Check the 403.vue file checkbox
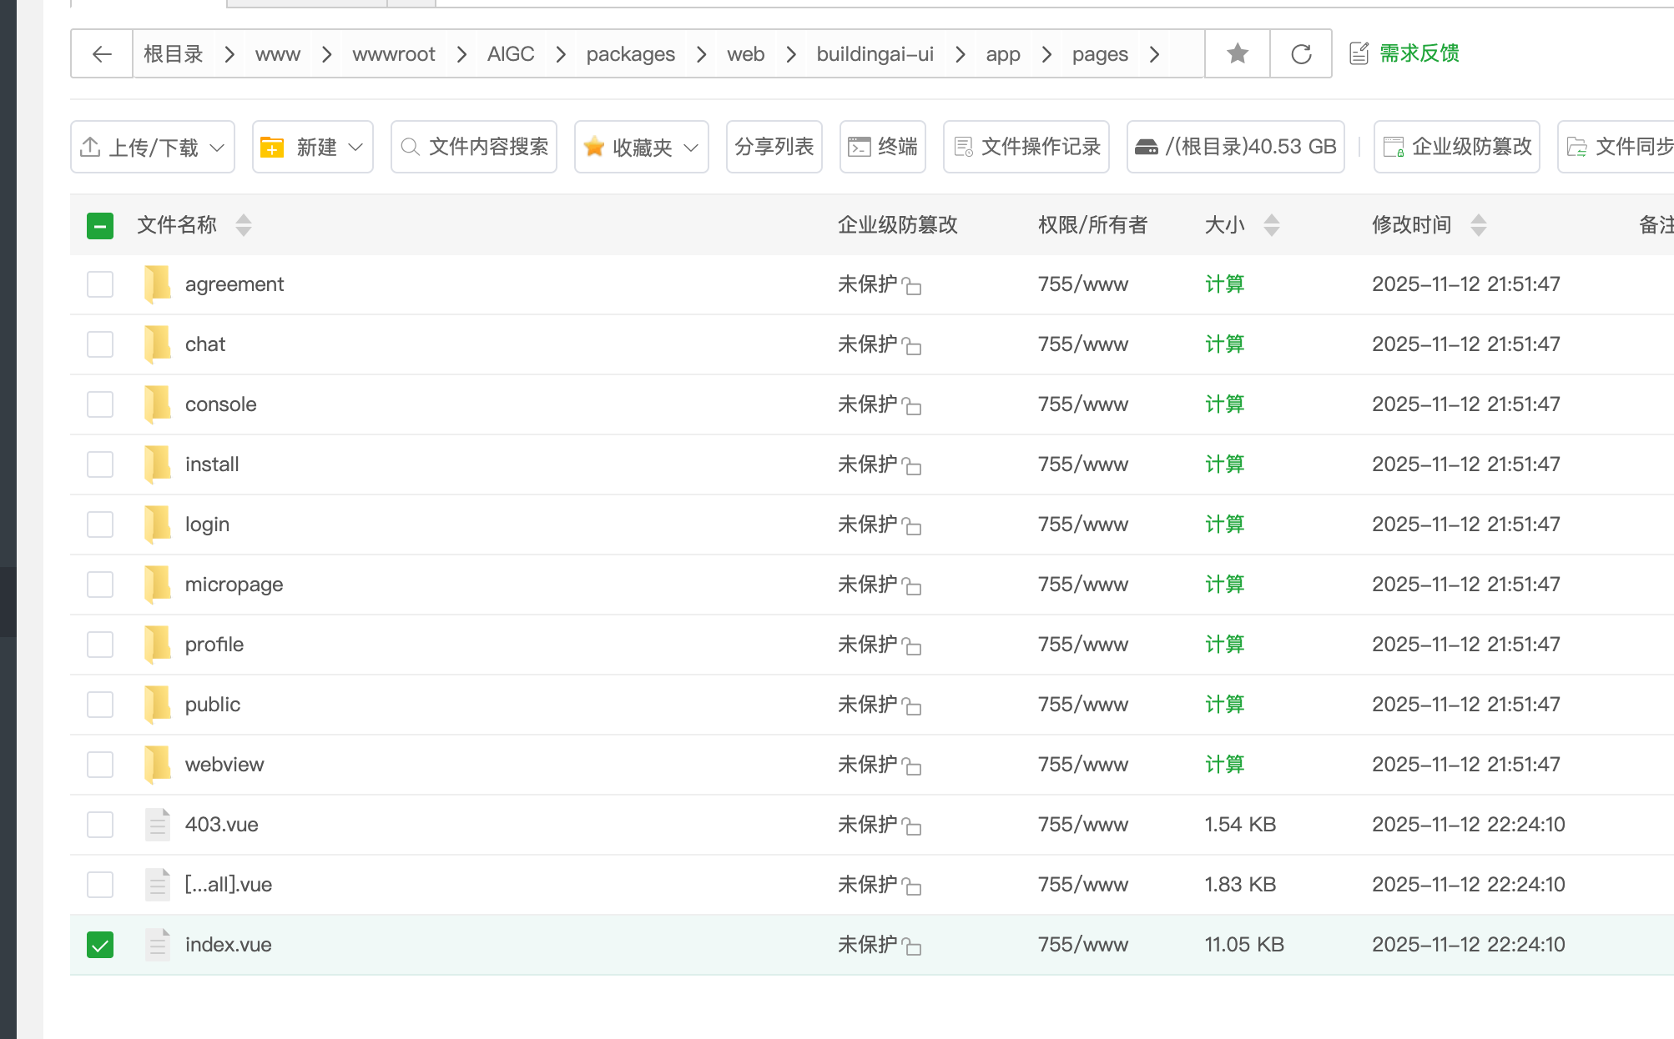Viewport: 1674px width, 1039px height. (100, 825)
